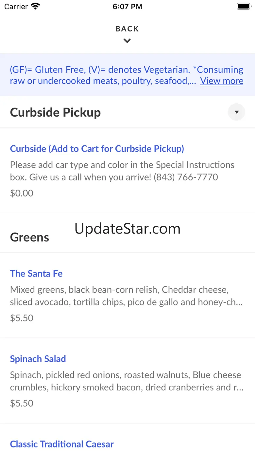Viewport: 255px width, 455px height.
Task: Tap the $0.00 curbside price
Action: click(22, 193)
